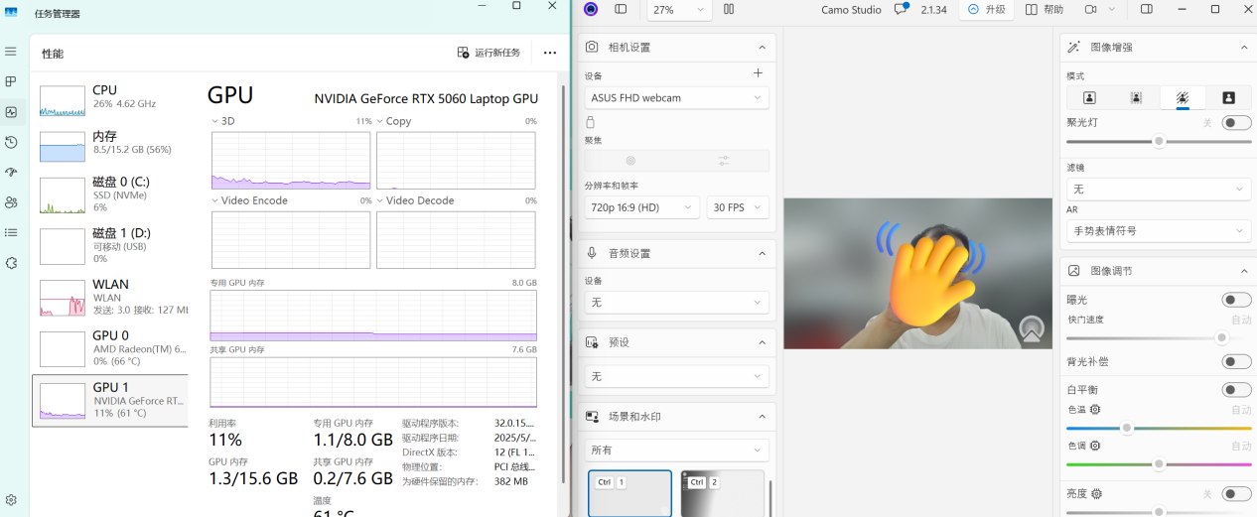Screen dimensions: 1257x517
Task: Open dropdown arrow beside camera output icon
Action: click(x=1111, y=9)
